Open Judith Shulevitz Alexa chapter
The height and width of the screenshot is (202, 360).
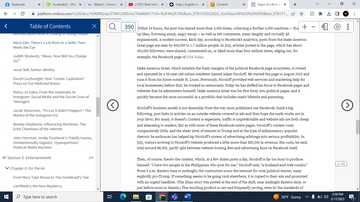(x=50, y=58)
